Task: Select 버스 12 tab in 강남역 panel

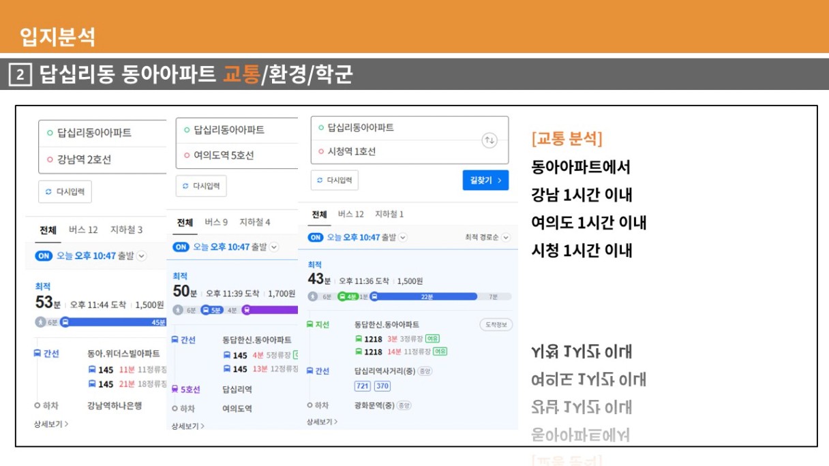Action: pos(83,230)
